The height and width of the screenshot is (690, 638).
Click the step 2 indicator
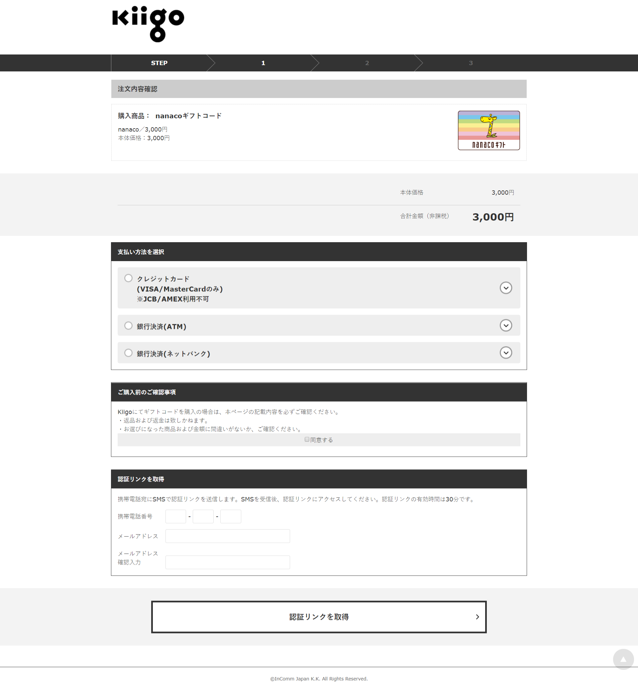pos(367,63)
